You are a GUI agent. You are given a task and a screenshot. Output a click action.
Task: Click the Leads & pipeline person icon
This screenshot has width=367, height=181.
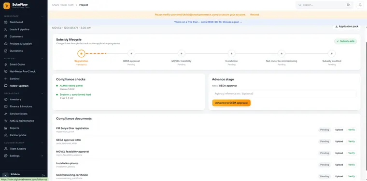click(6, 29)
